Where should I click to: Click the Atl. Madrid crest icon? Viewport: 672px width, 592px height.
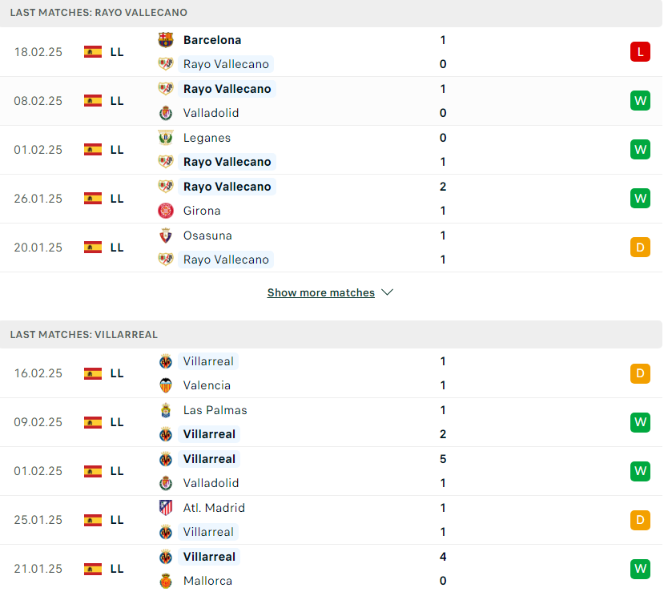(x=166, y=508)
